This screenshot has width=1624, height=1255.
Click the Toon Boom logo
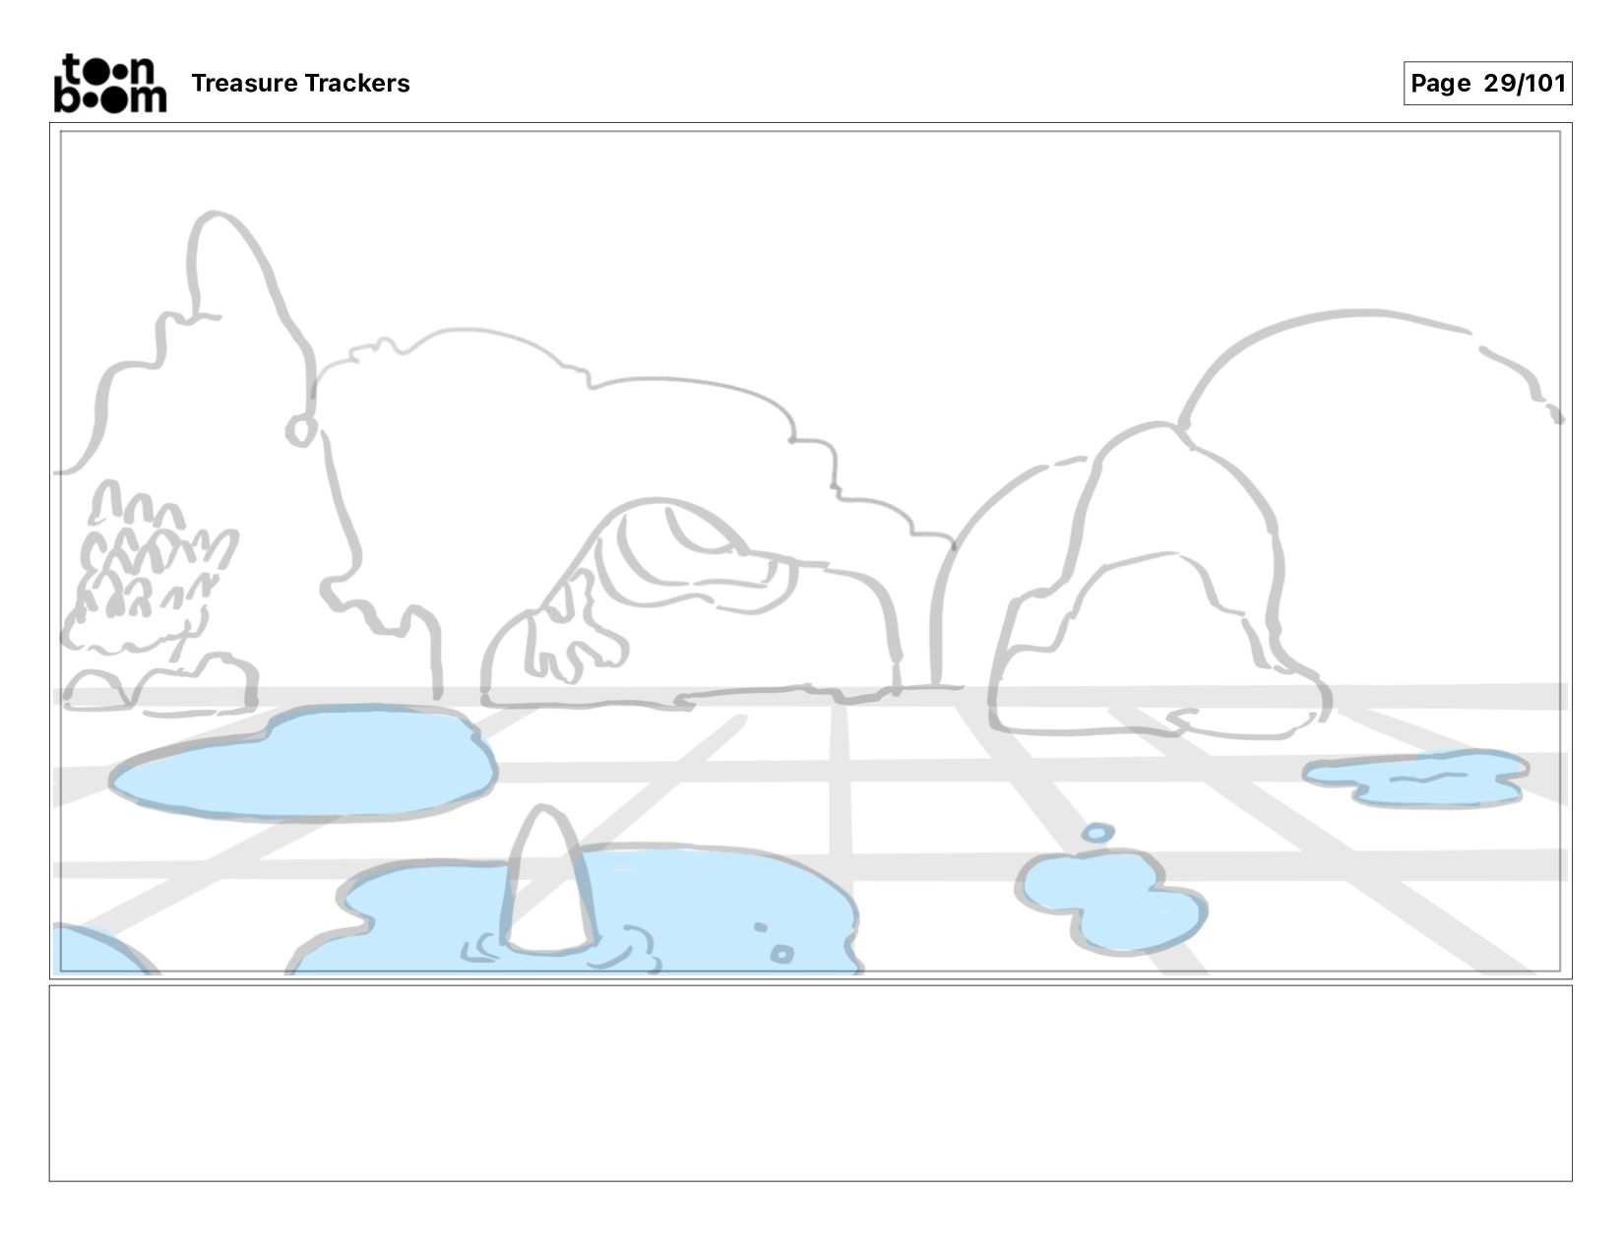tap(109, 83)
